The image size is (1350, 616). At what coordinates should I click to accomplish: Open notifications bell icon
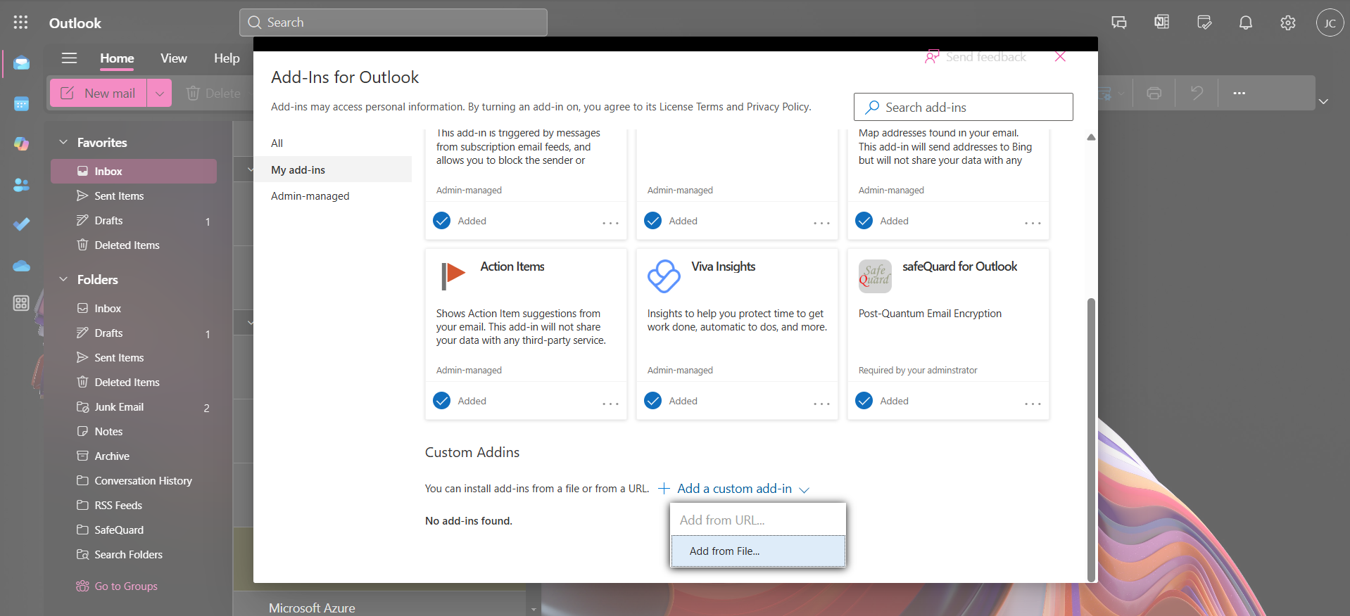[1246, 23]
